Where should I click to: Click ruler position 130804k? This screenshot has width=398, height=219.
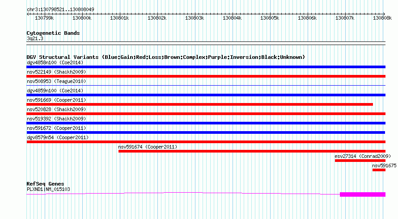click(232, 18)
